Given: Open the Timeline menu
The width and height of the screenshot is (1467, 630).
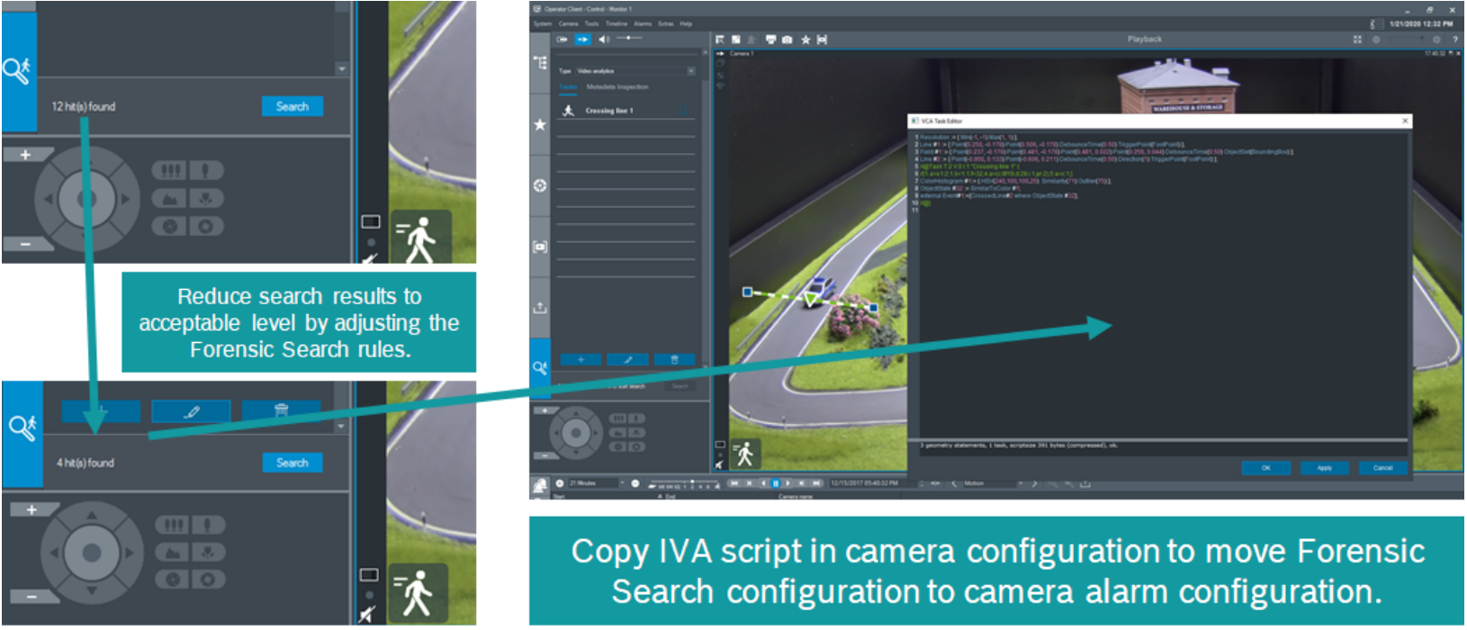Looking at the screenshot, I should pos(616,24).
